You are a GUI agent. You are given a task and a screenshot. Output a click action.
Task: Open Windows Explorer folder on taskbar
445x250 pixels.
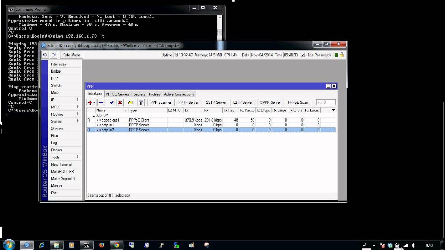click(x=57, y=245)
